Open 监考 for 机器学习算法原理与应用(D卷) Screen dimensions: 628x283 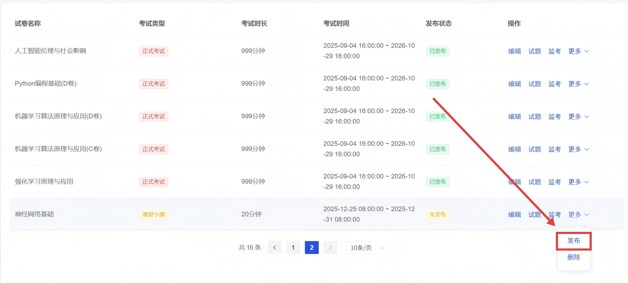click(x=554, y=117)
